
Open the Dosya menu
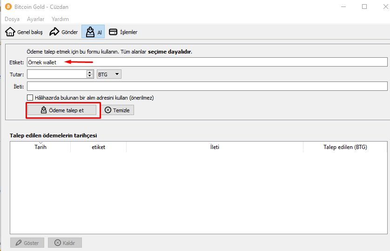pyautogui.click(x=12, y=19)
